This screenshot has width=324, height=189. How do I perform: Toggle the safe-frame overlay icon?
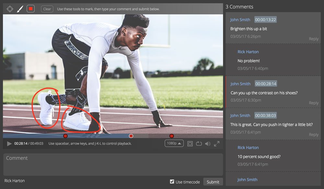pos(190,144)
